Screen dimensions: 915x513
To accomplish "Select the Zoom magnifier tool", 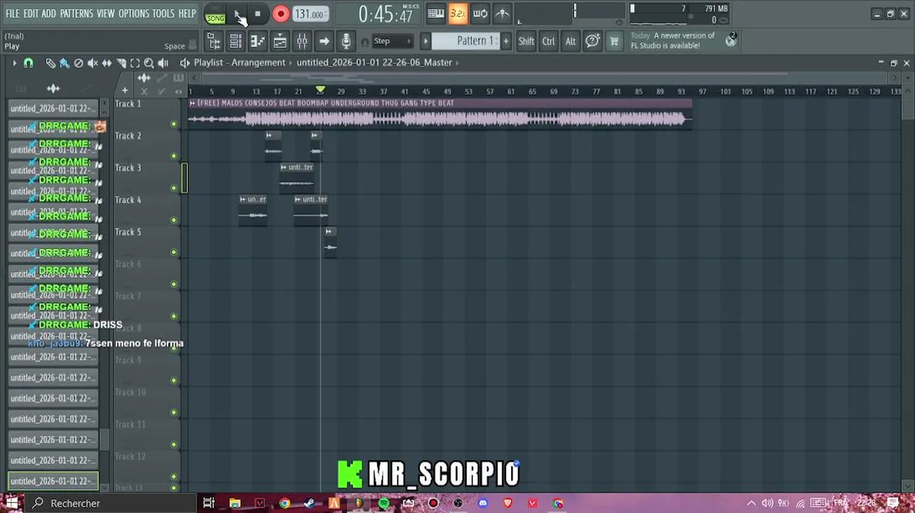I will pyautogui.click(x=149, y=63).
